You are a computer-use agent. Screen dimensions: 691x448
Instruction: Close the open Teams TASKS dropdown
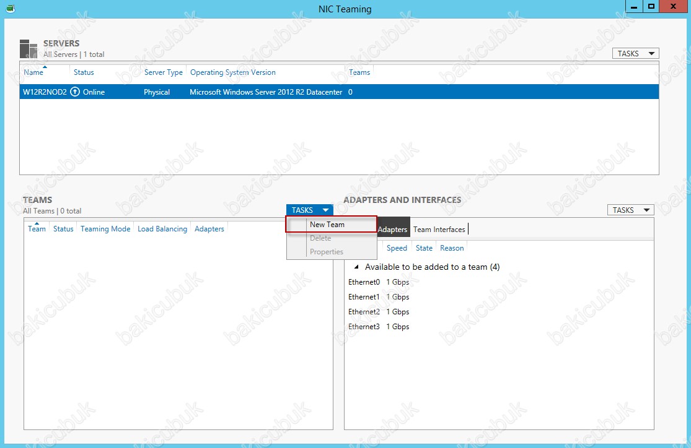point(310,210)
